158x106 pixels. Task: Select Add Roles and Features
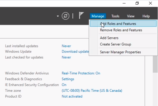123,24
